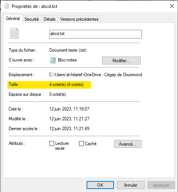Select the Général tab

pyautogui.click(x=13, y=18)
